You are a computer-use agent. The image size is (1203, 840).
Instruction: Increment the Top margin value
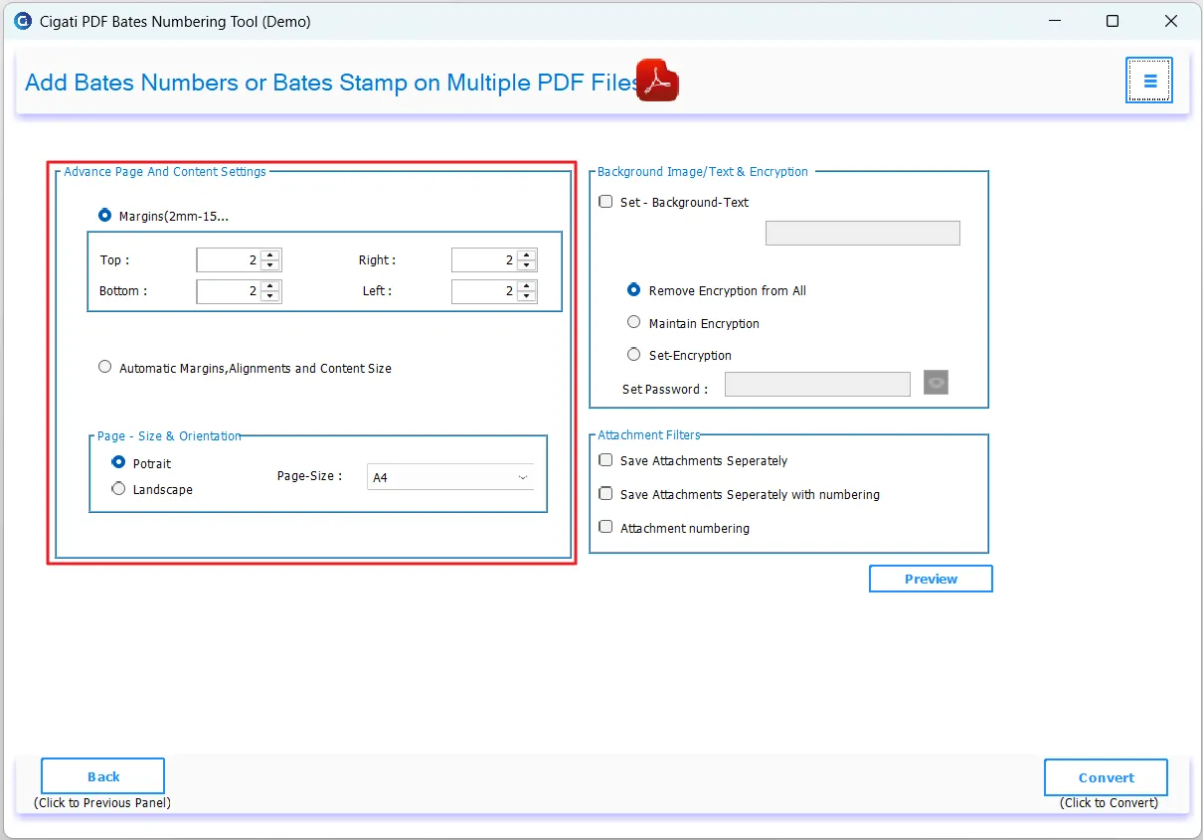(x=268, y=254)
